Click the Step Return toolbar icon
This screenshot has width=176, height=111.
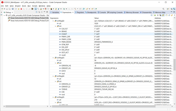tap(29, 9)
